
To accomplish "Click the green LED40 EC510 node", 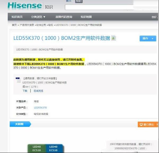I will tap(37, 148).
